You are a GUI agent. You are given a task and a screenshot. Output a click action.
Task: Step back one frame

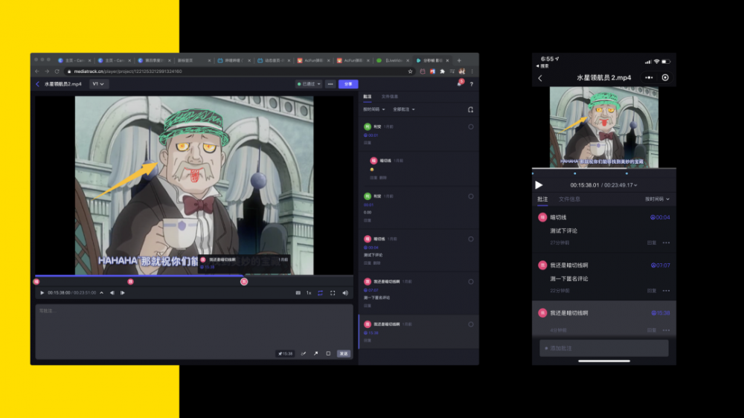pos(112,293)
